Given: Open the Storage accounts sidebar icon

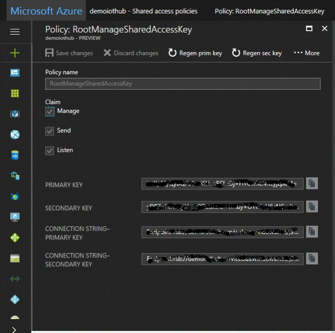Looking at the screenshot, I should click(15, 258).
